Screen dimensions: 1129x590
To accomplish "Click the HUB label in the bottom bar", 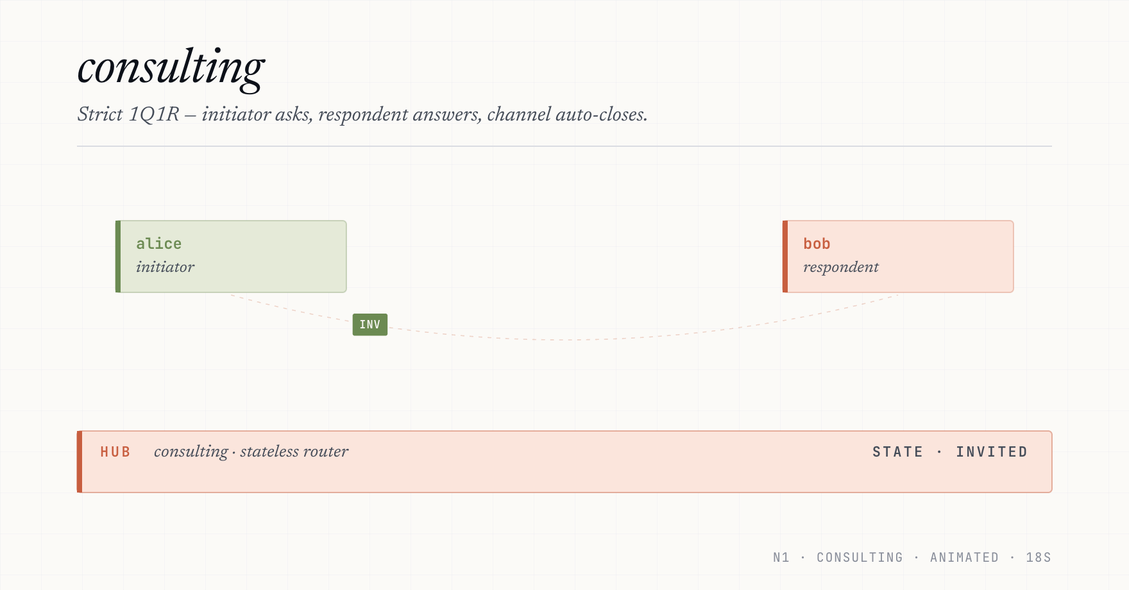I will coord(115,452).
